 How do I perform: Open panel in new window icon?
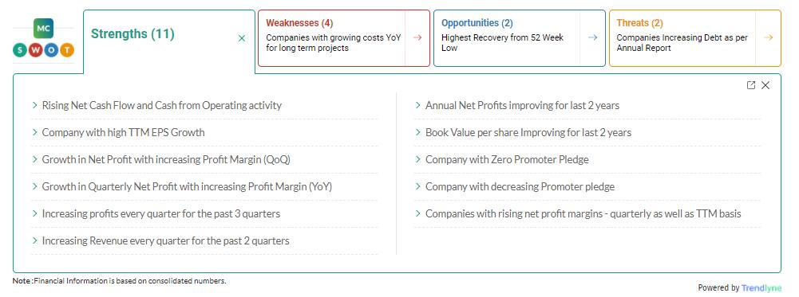[x=750, y=85]
